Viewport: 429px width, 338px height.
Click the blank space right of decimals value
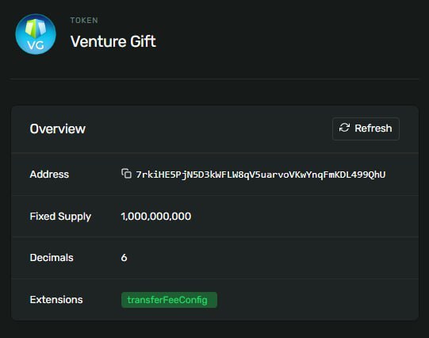pyautogui.click(x=271, y=258)
